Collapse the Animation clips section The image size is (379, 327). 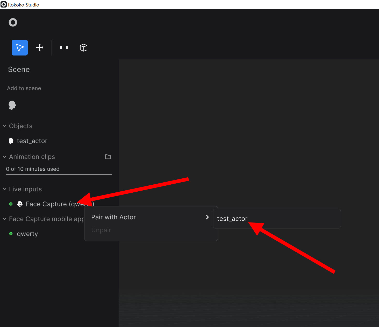pyautogui.click(x=4, y=157)
